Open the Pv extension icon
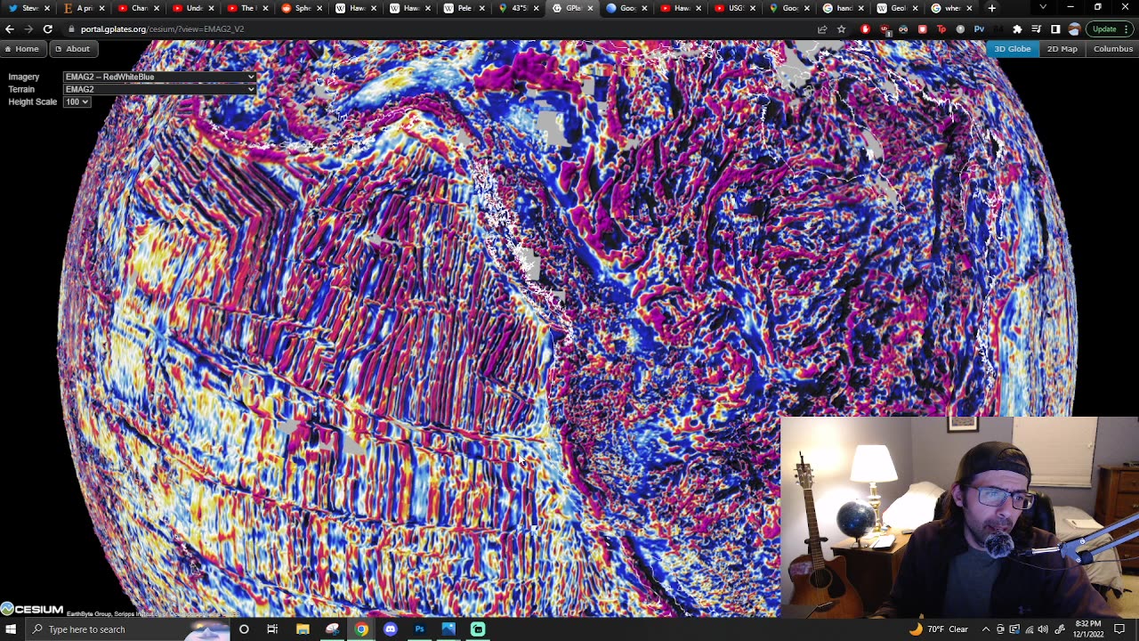Viewport: 1139px width, 641px height. point(979,28)
